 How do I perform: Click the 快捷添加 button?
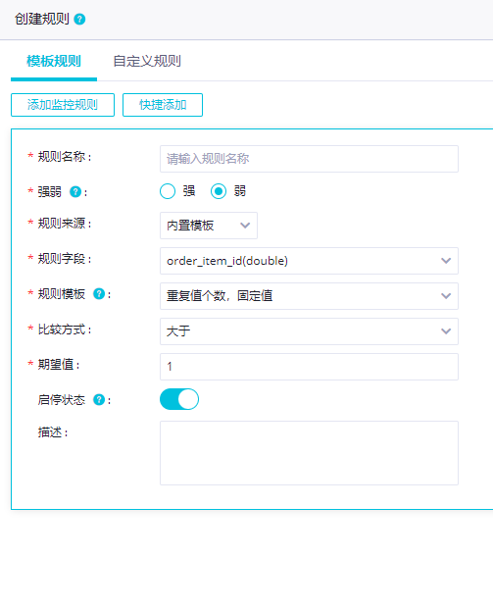tap(163, 105)
